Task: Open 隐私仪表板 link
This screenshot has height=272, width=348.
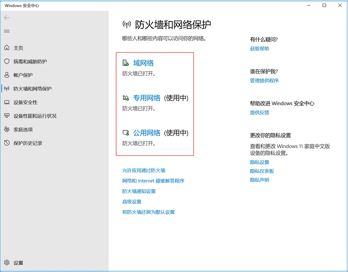Action: 262,171
